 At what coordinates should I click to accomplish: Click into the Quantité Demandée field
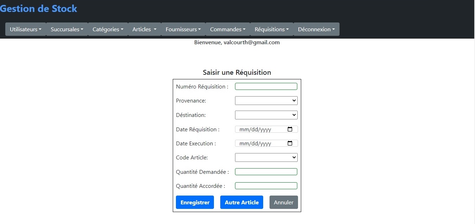pos(266,172)
